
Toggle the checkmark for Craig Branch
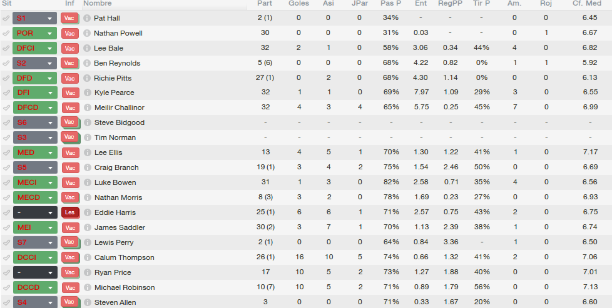(6, 167)
